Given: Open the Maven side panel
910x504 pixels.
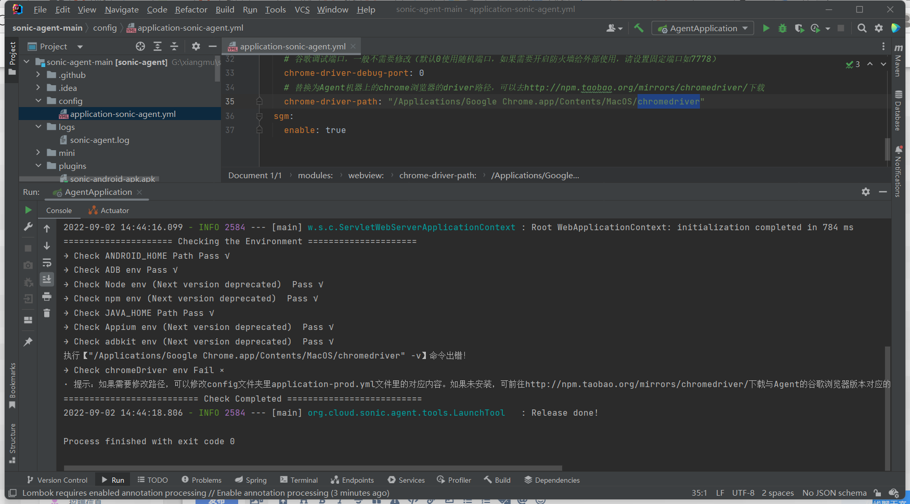Looking at the screenshot, I should [898, 60].
